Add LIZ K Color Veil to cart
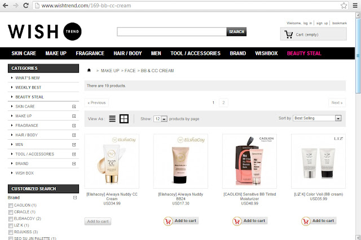 pyautogui.click(x=319, y=221)
